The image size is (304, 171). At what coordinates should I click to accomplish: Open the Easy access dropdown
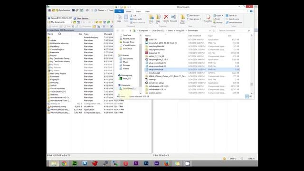click(194, 19)
